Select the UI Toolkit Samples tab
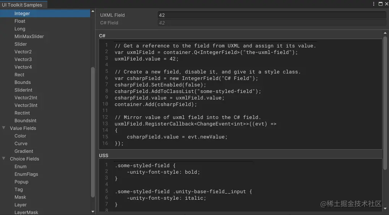This screenshot has width=389, height=215. click(22, 5)
